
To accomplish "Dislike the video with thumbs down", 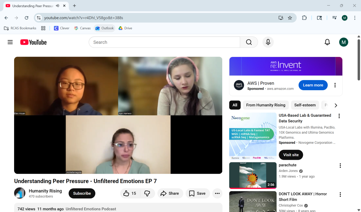I will tap(147, 193).
